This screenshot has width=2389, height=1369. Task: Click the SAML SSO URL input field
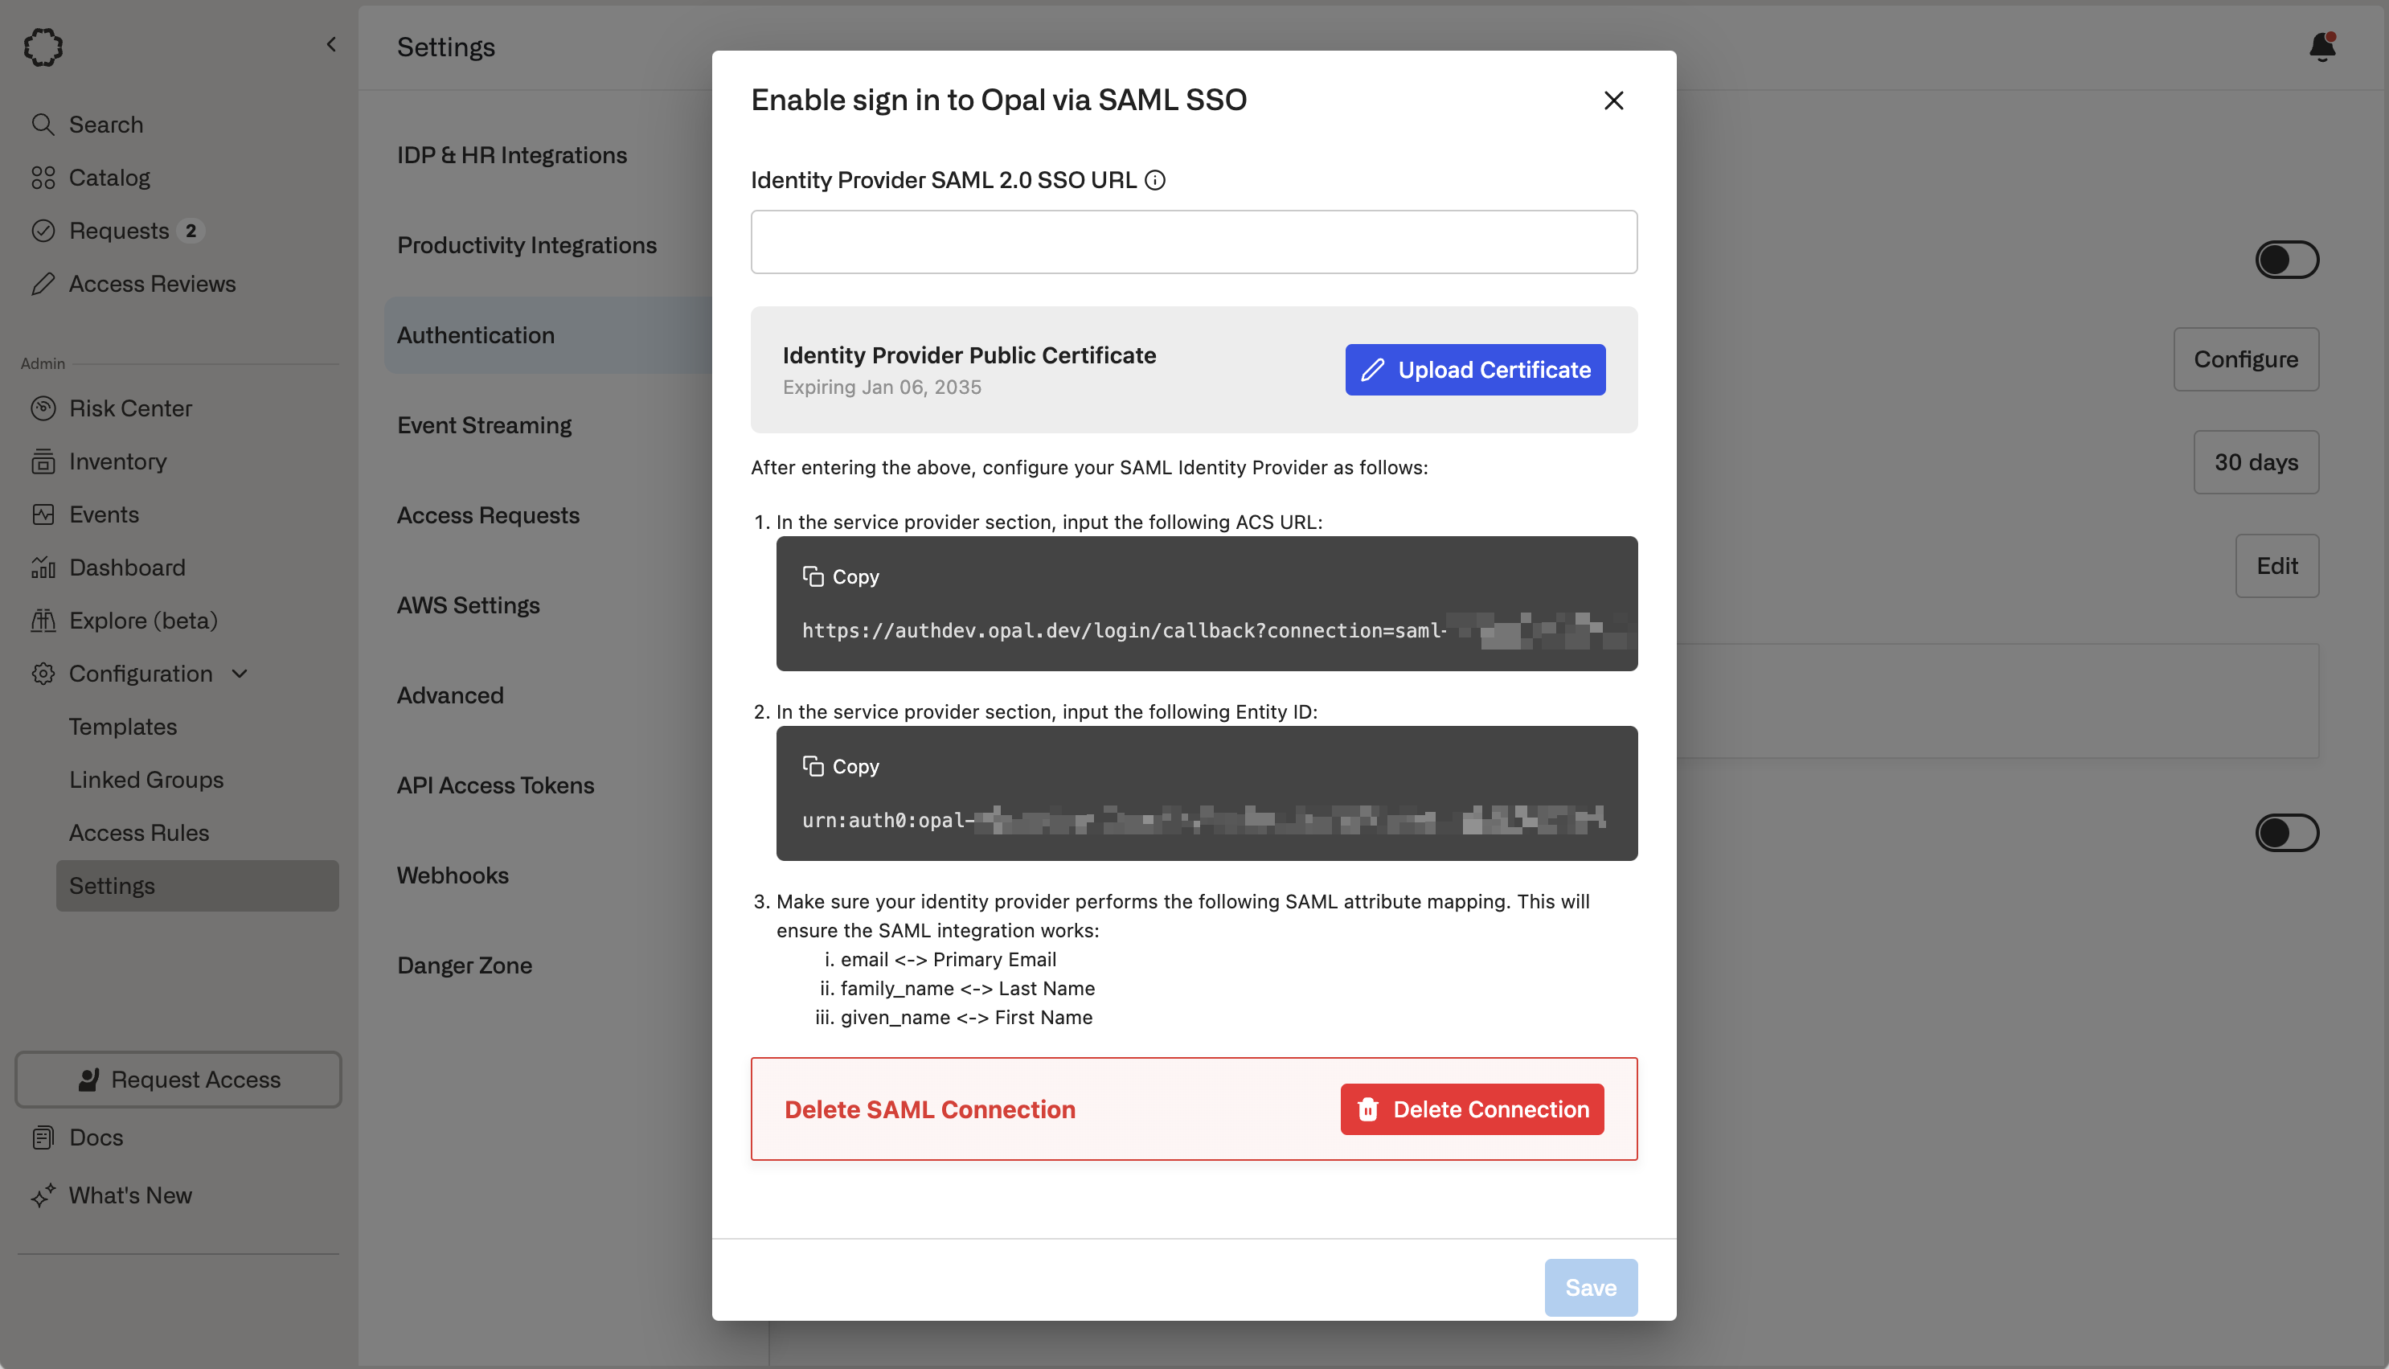1193,243
